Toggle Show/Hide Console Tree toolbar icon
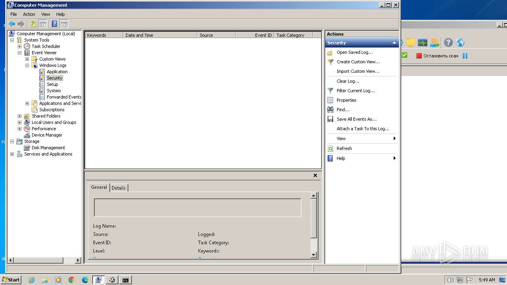Screen dimensions: 507x285 pyautogui.click(x=42, y=24)
